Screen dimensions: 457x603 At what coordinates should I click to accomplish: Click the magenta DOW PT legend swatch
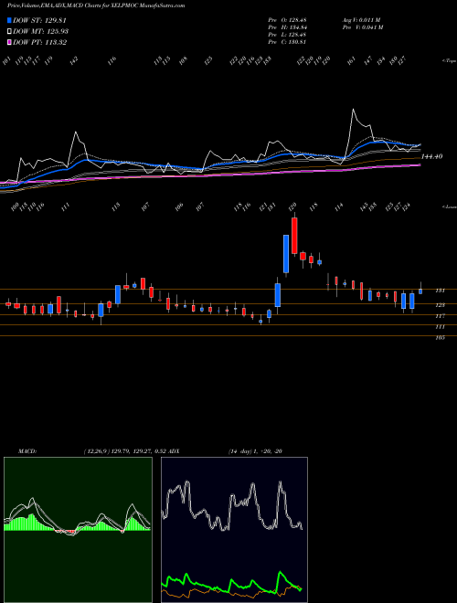point(9,42)
